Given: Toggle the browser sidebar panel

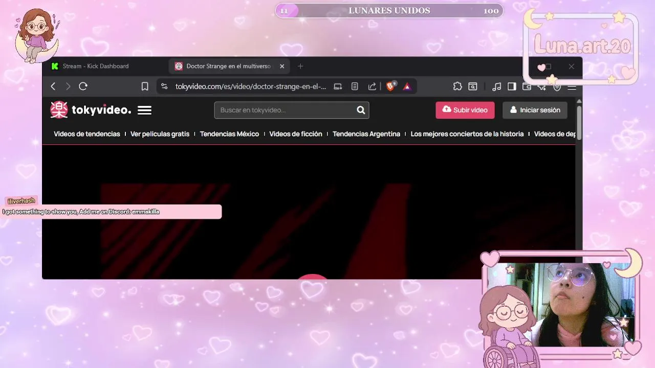Looking at the screenshot, I should (512, 86).
